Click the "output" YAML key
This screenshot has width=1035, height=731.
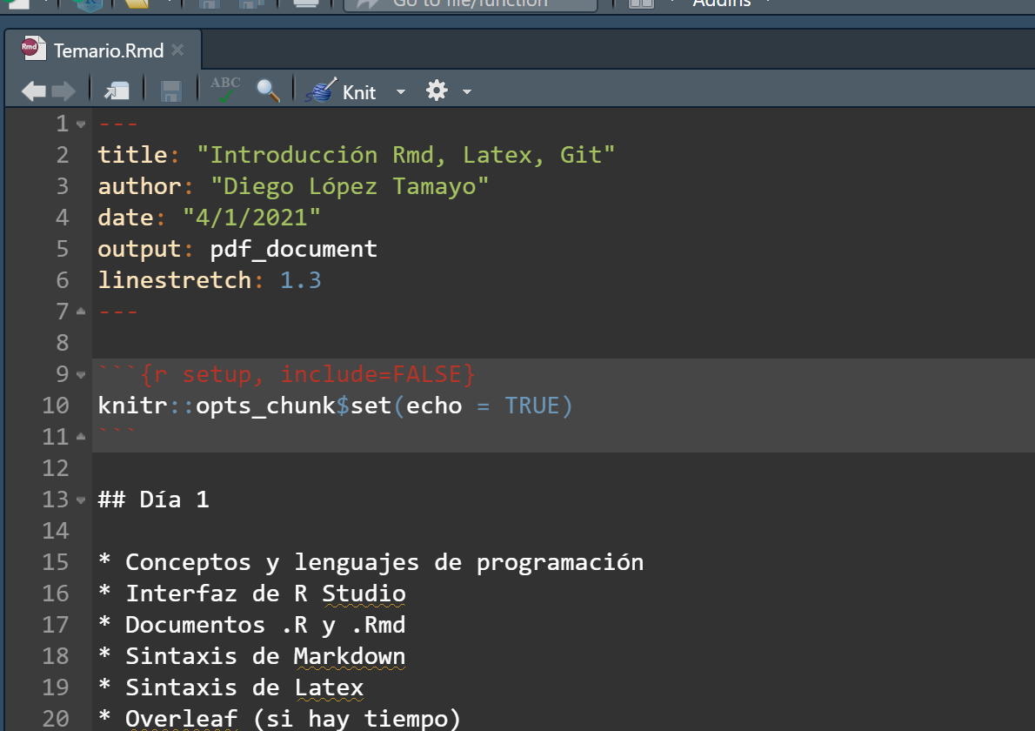(x=139, y=249)
